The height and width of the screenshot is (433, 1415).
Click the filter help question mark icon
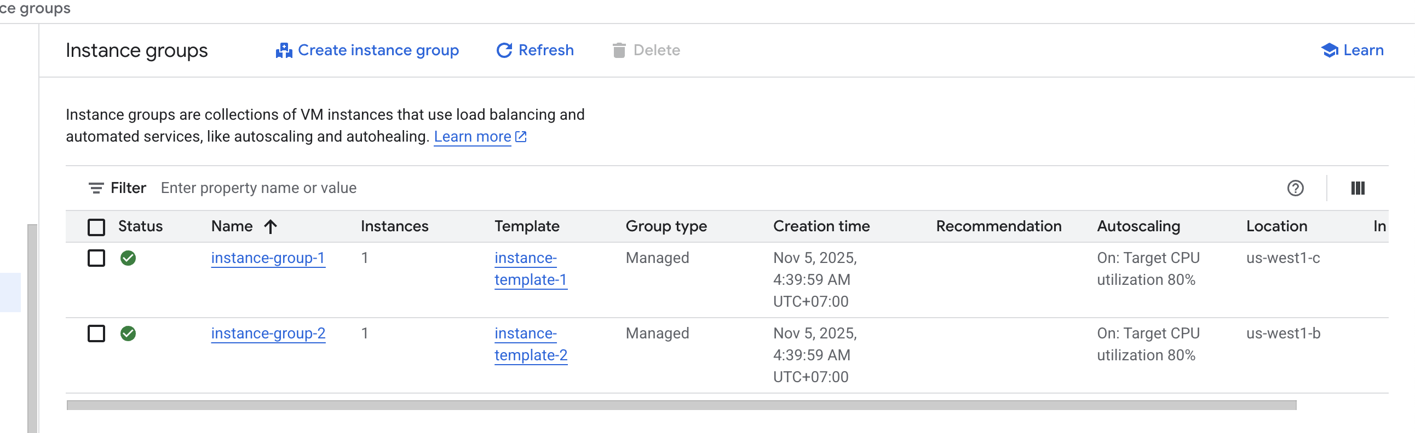click(1295, 188)
